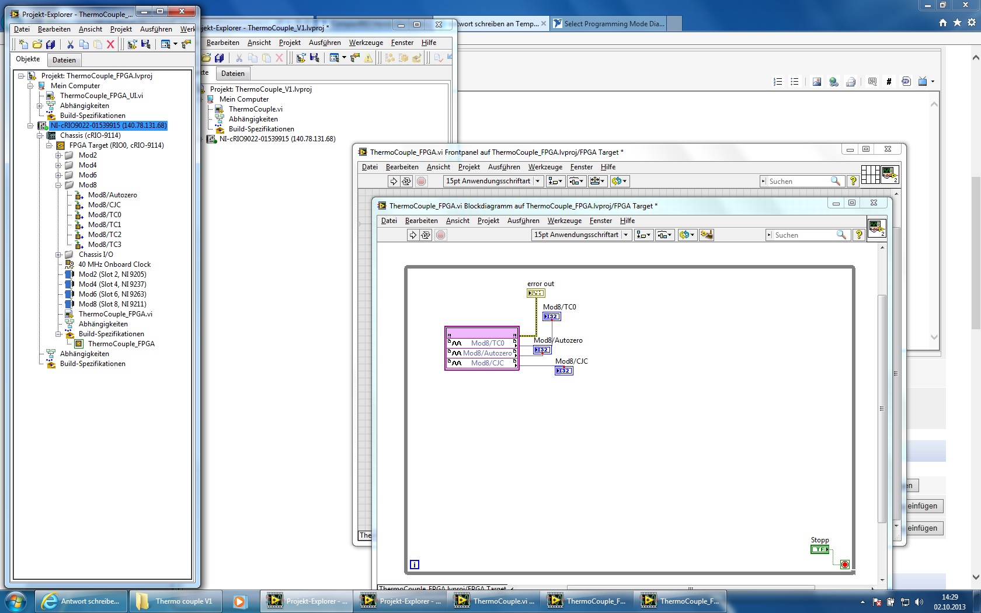
Task: Click Stopp boolean terminal in block diagram
Action: tap(820, 549)
